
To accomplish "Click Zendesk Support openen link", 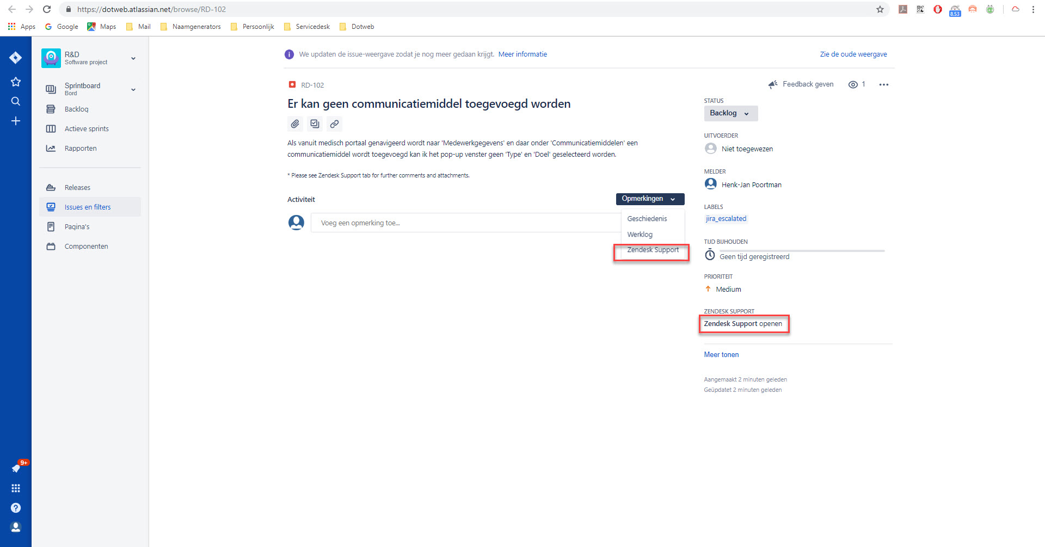I will point(743,324).
